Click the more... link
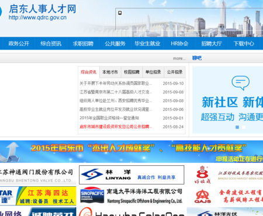Viewport: 263px width, 216px height. [179, 58]
